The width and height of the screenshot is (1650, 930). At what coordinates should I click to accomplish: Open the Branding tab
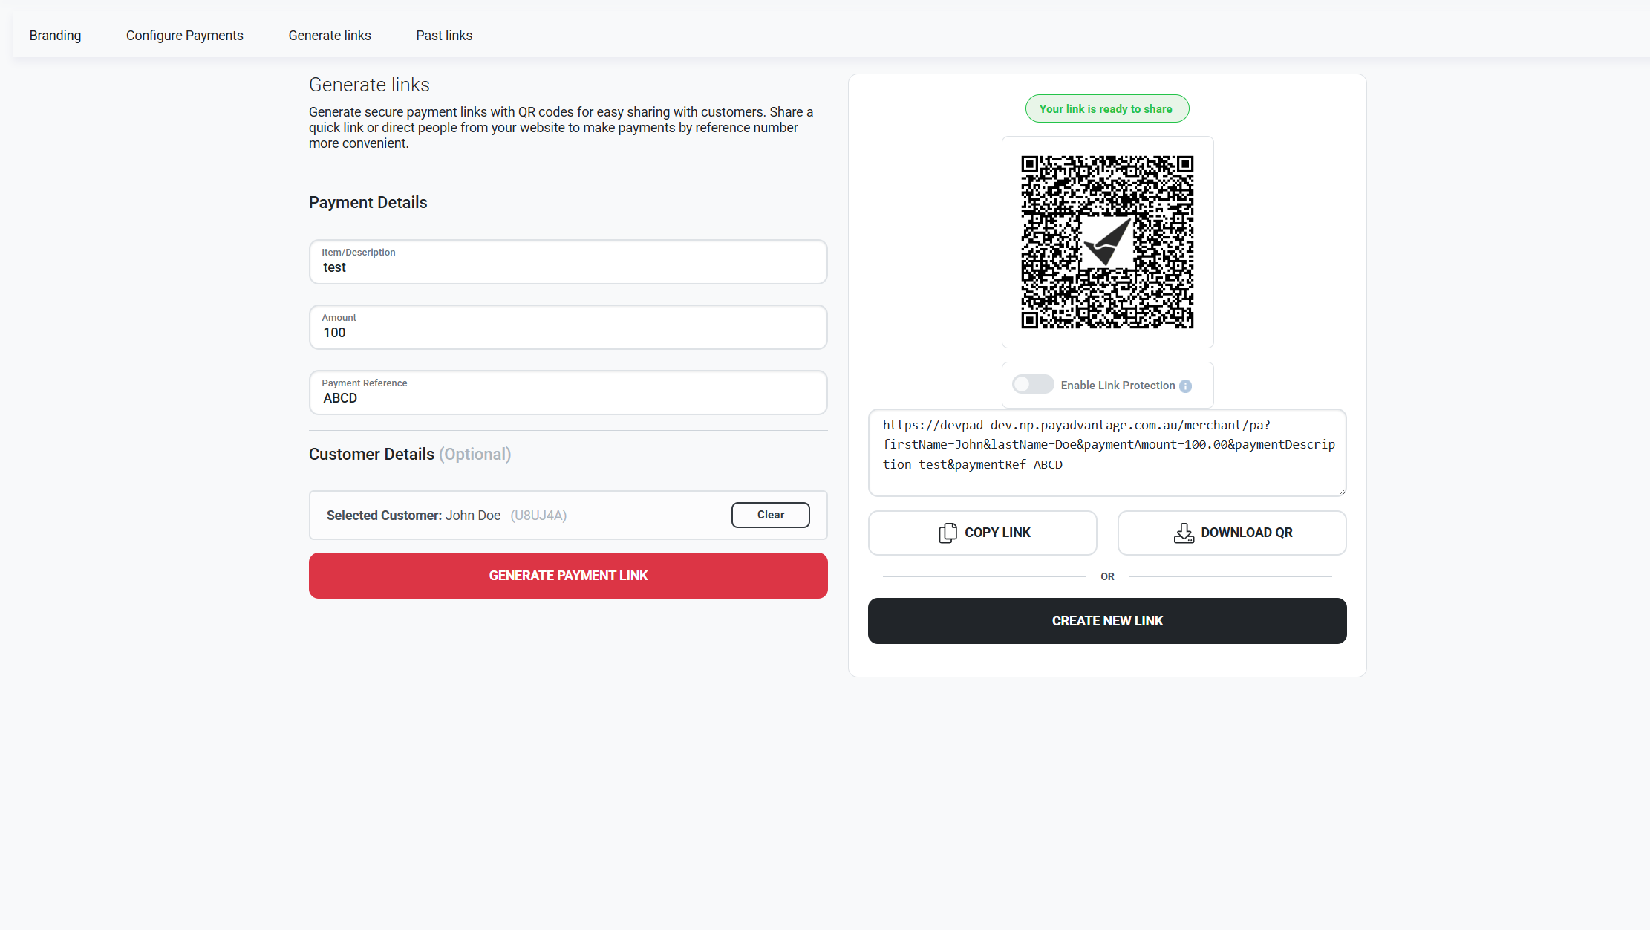pyautogui.click(x=55, y=36)
